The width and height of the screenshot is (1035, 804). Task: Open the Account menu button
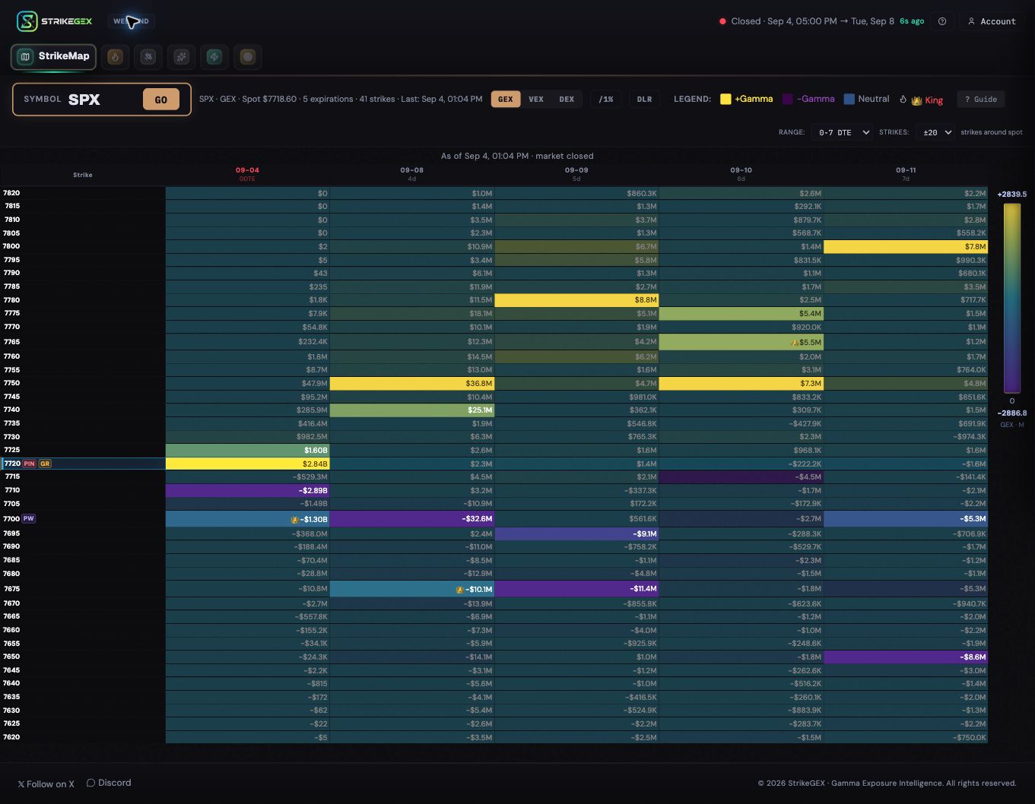point(992,21)
